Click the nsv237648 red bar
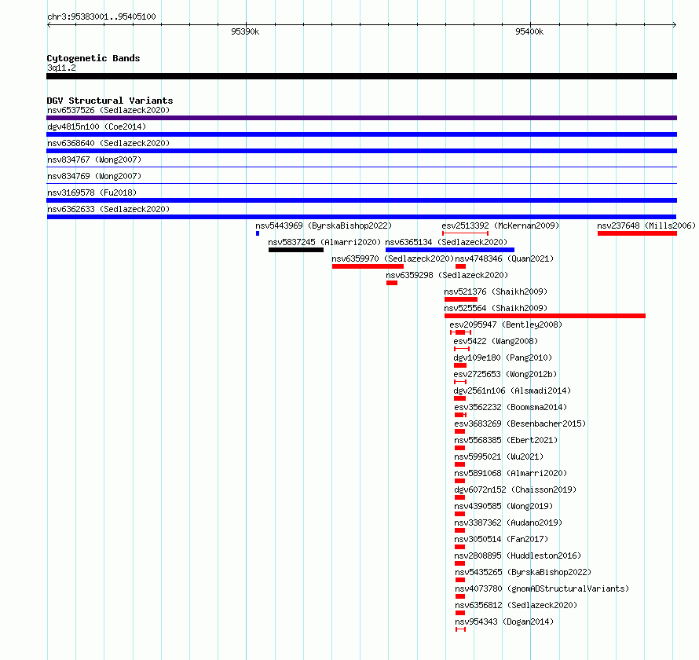 tap(637, 233)
